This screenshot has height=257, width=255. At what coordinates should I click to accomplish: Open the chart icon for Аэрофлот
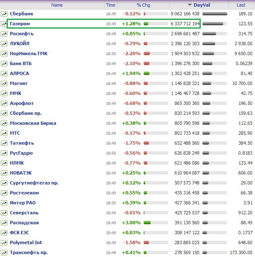coord(4,103)
